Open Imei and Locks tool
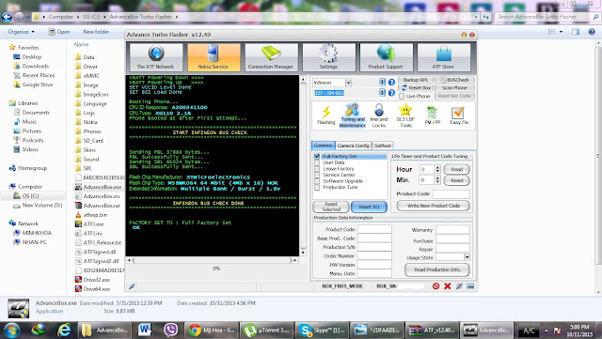Image resolution: width=602 pixels, height=339 pixels. pyautogui.click(x=379, y=116)
